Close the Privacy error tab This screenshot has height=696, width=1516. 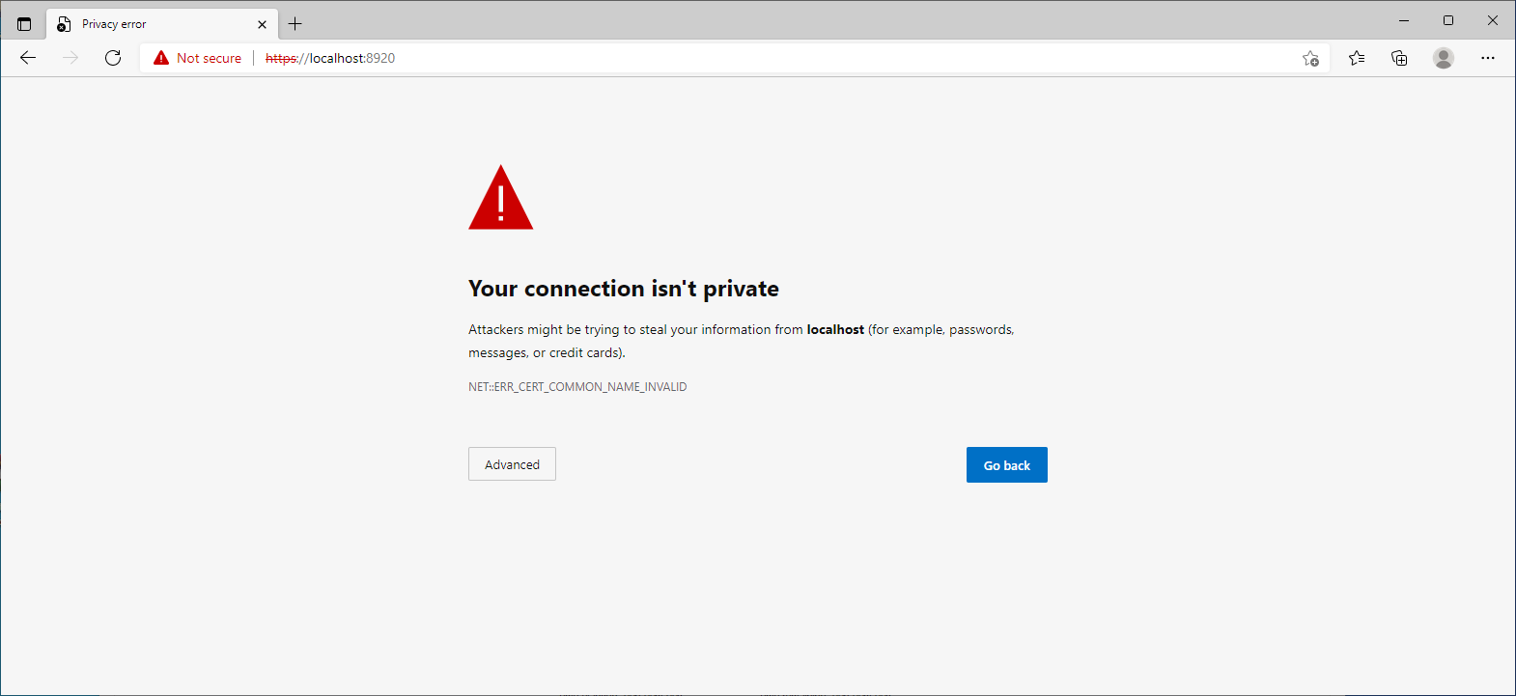[262, 24]
